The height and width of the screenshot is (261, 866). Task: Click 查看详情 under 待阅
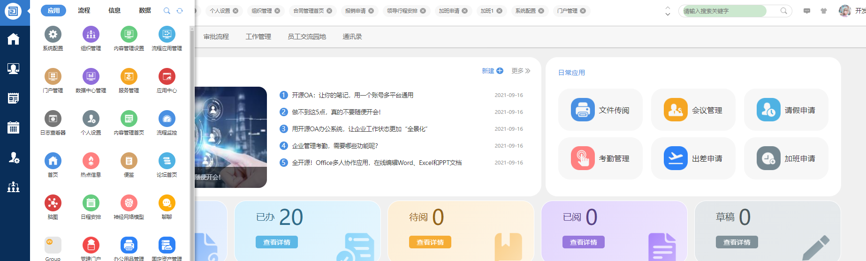click(x=430, y=242)
